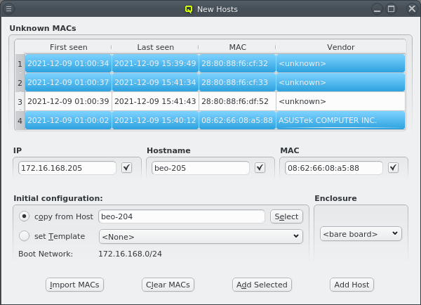Click the Select button for host
The width and height of the screenshot is (421, 305).
pos(286,216)
